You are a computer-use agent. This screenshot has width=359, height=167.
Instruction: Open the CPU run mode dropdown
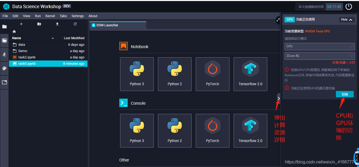320,46
